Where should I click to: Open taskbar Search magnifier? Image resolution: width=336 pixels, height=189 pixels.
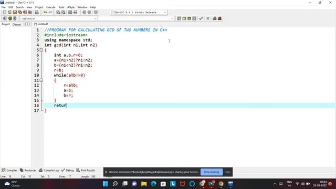pyautogui.click(x=115, y=184)
